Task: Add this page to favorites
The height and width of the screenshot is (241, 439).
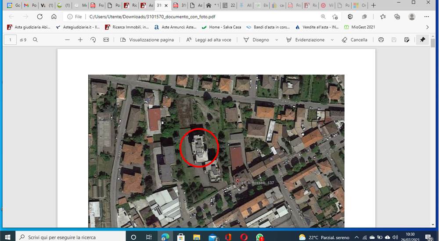Action: [335, 17]
